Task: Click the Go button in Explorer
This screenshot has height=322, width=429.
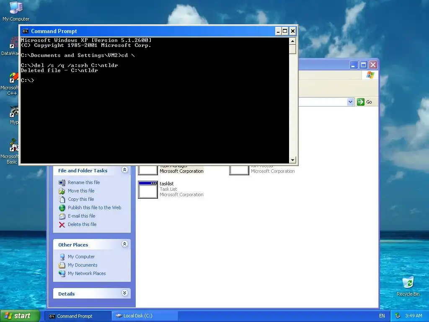Action: [365, 102]
